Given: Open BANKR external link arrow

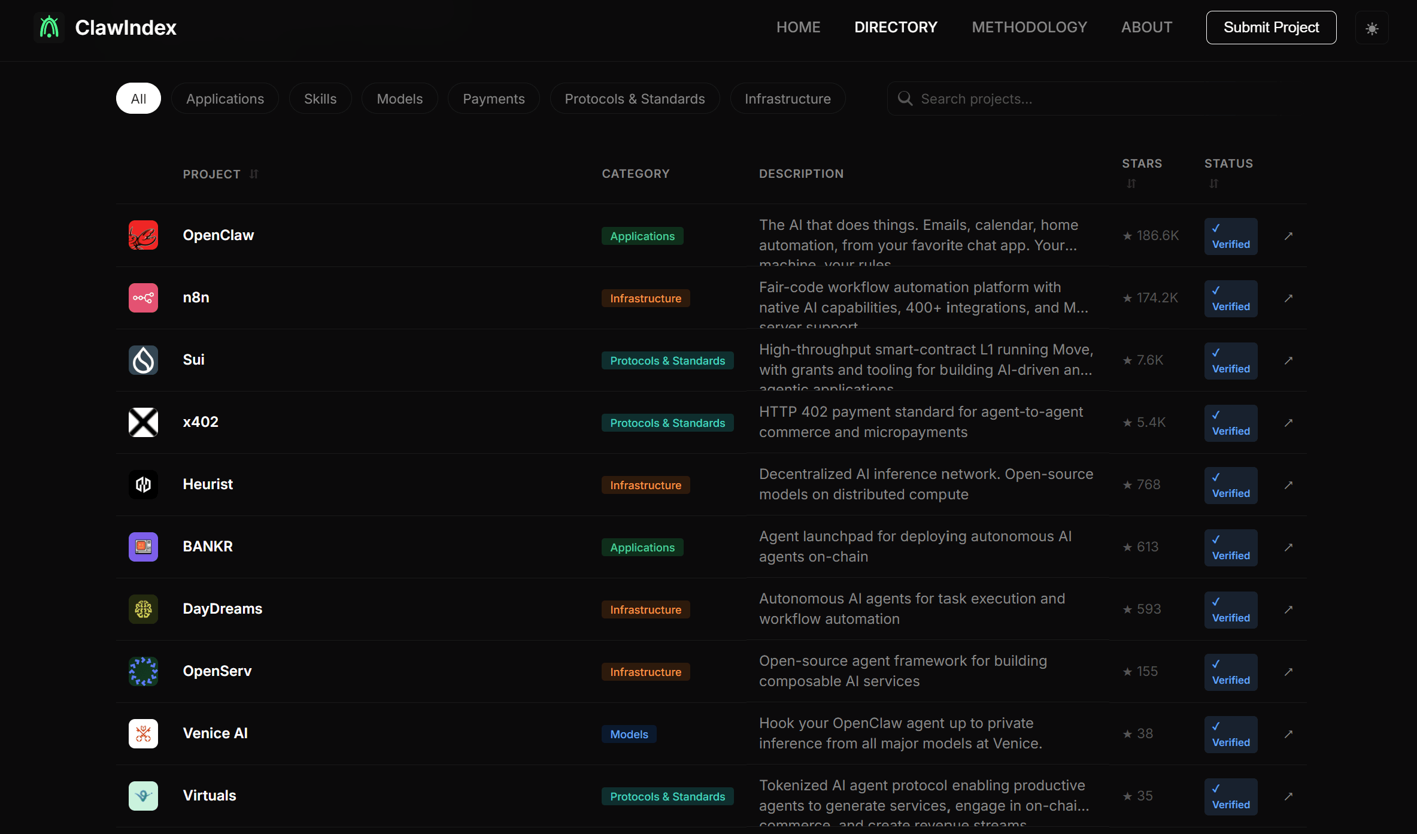Looking at the screenshot, I should tap(1288, 547).
